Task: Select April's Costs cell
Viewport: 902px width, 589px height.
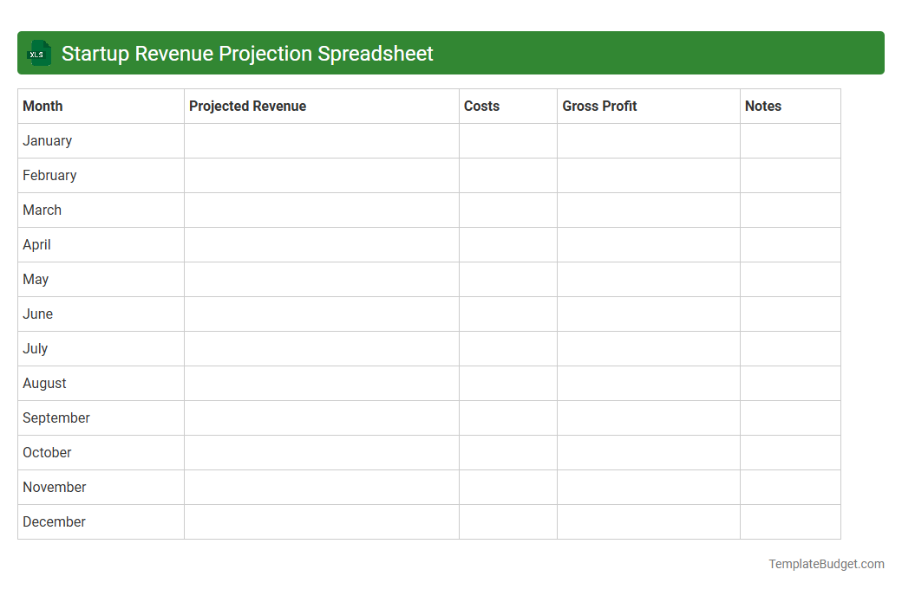Action: tap(507, 244)
